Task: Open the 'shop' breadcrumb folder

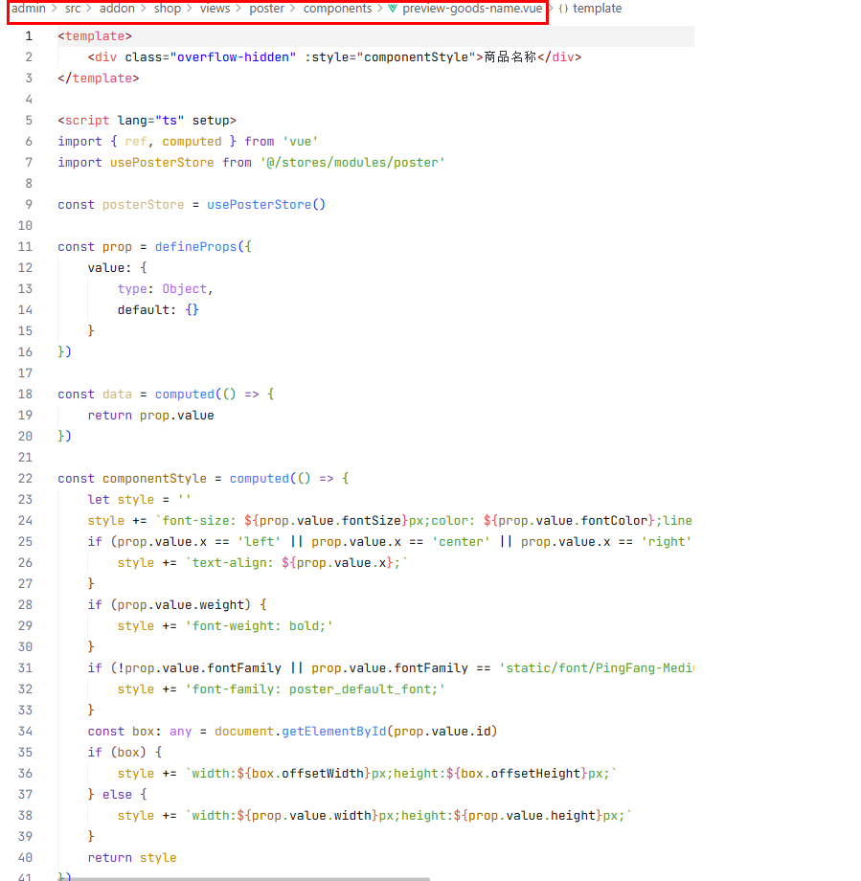Action: point(168,9)
